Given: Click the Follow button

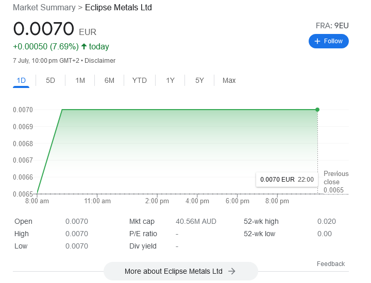Looking at the screenshot, I should pyautogui.click(x=328, y=41).
